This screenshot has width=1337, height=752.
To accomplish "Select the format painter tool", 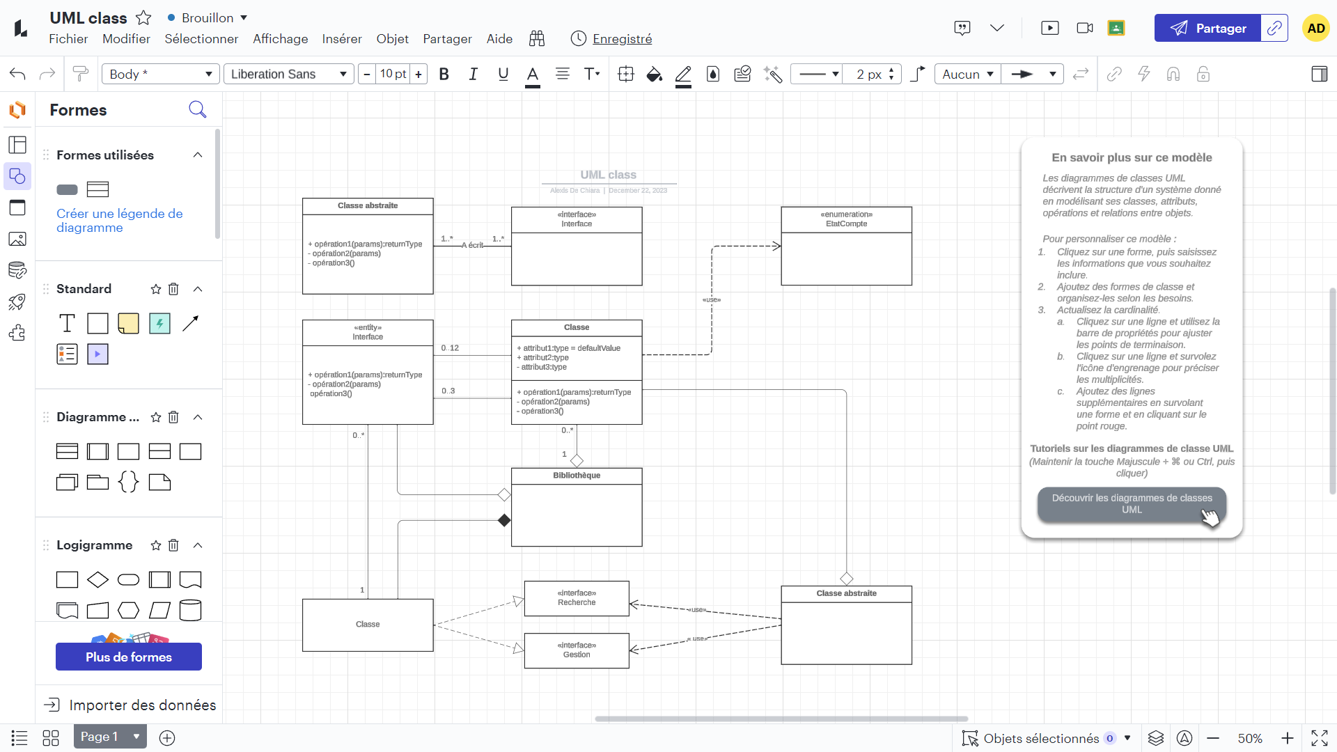I will click(81, 74).
